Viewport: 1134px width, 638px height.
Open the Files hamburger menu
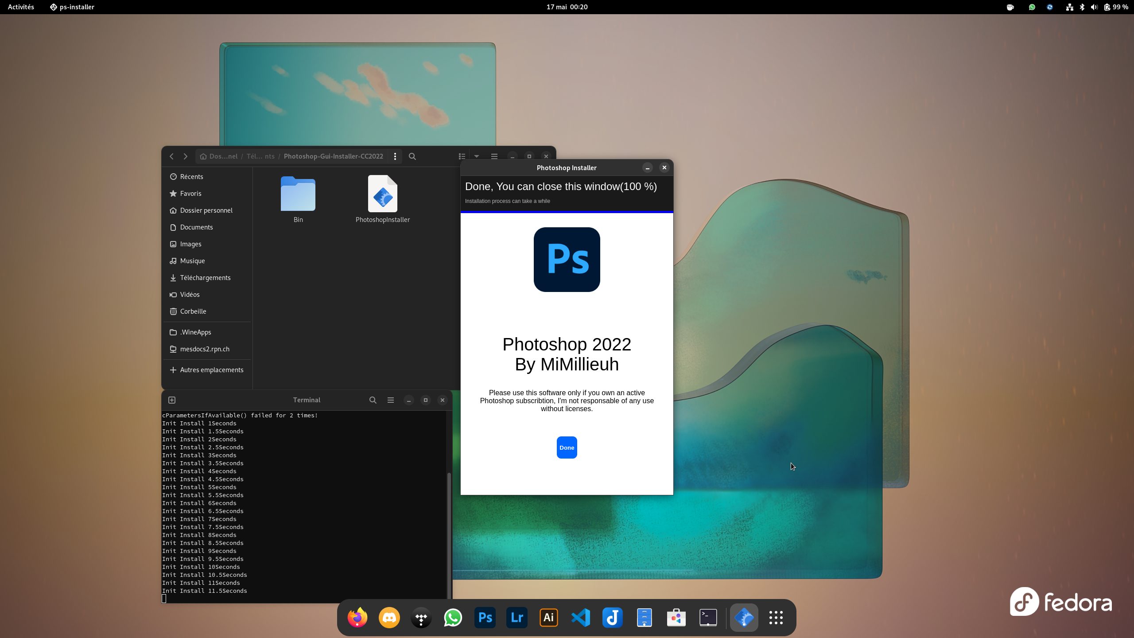[494, 156]
